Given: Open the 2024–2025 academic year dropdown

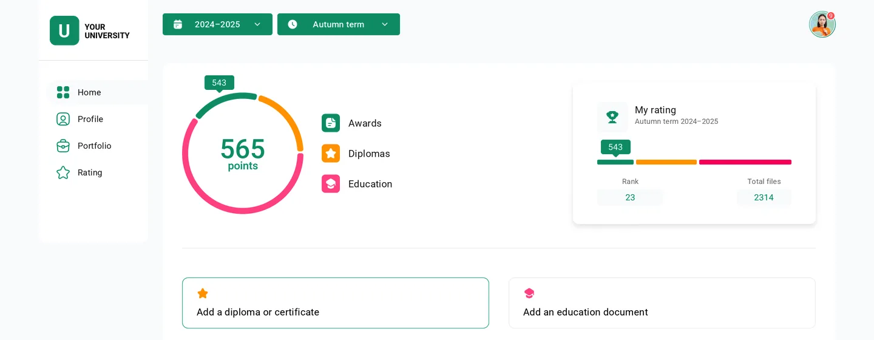Looking at the screenshot, I should tap(217, 24).
